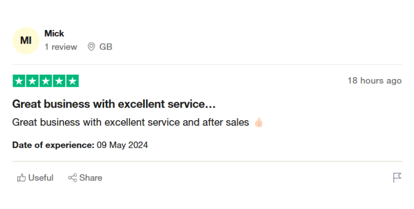Image resolution: width=414 pixels, height=209 pixels.
Task: Click the "09 May 2024" date
Action: (122, 145)
